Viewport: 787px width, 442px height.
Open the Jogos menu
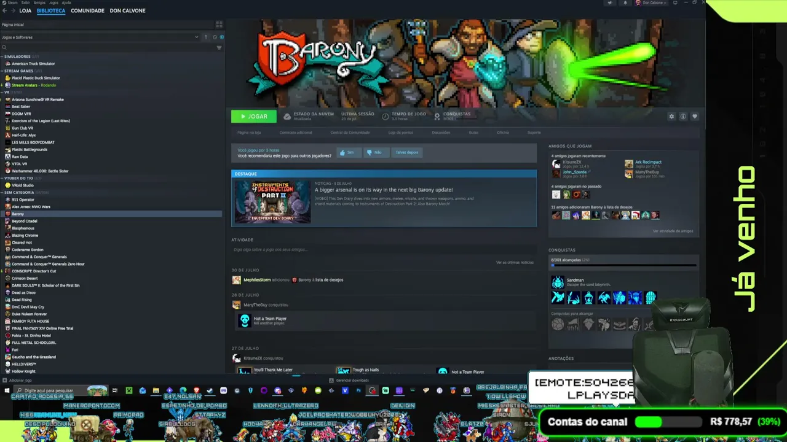click(x=53, y=2)
